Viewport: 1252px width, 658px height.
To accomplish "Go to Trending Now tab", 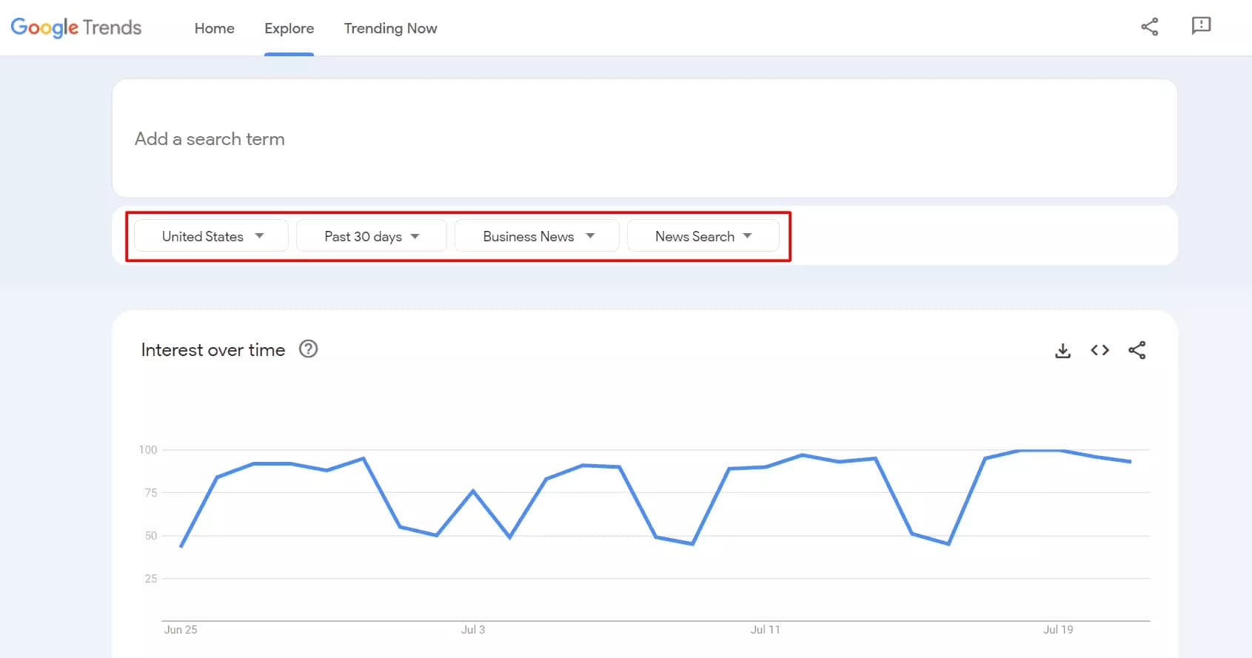I will coord(390,28).
